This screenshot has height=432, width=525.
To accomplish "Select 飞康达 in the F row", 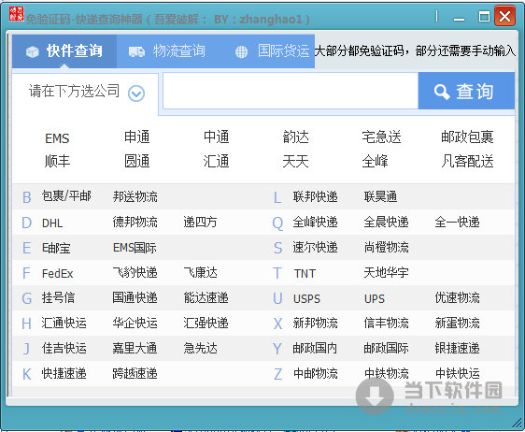I will tap(200, 272).
